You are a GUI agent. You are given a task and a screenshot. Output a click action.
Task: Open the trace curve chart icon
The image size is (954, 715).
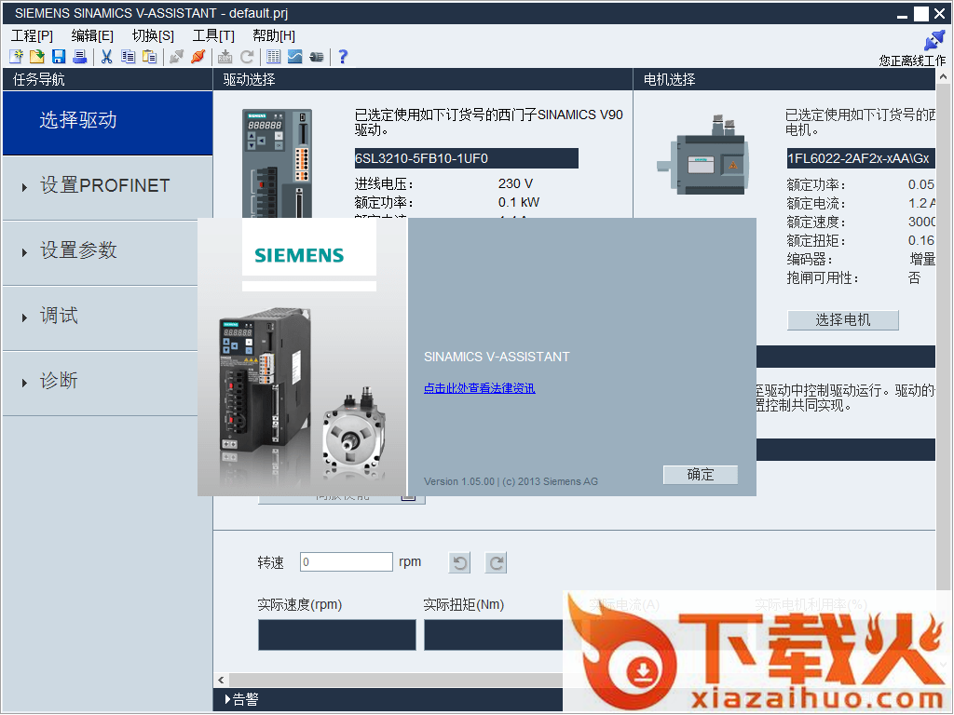pyautogui.click(x=295, y=57)
